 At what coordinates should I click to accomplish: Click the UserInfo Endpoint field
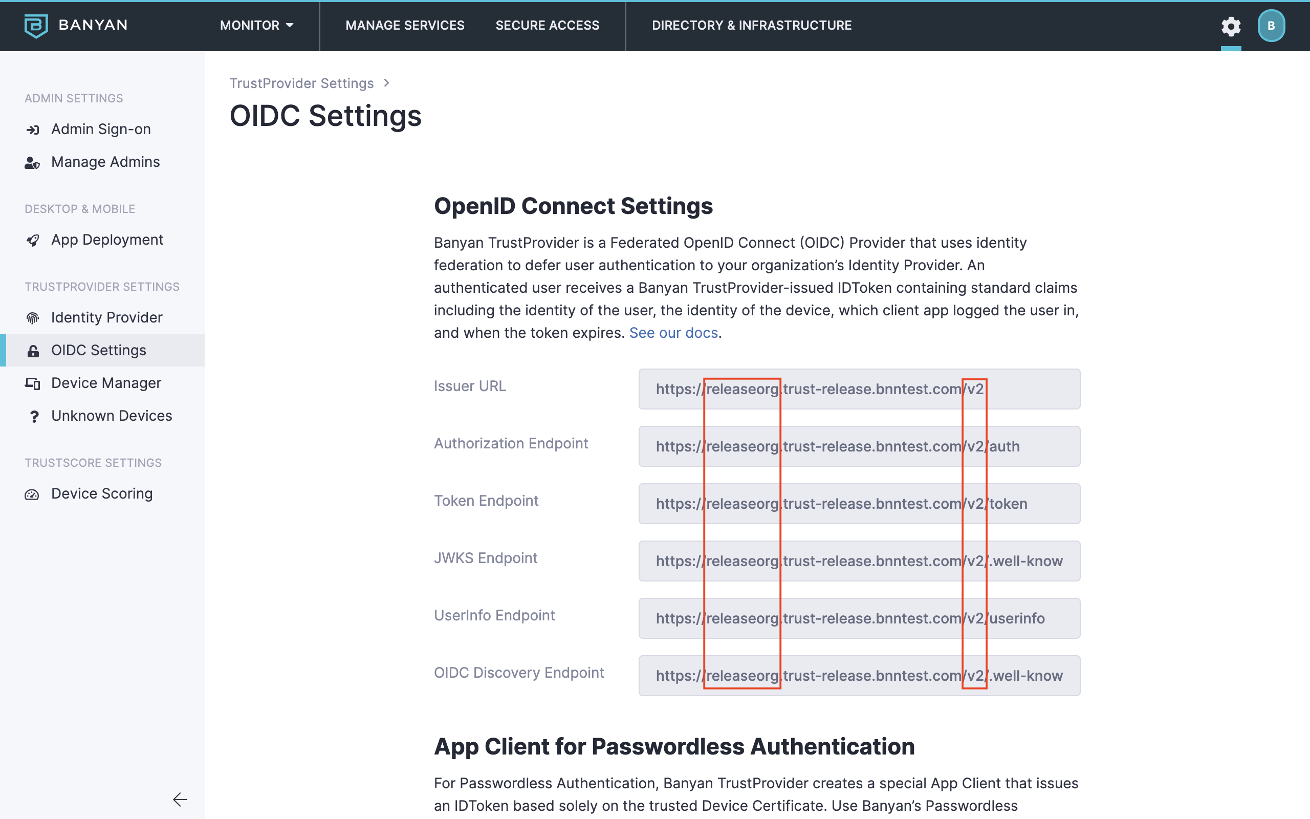pos(859,618)
